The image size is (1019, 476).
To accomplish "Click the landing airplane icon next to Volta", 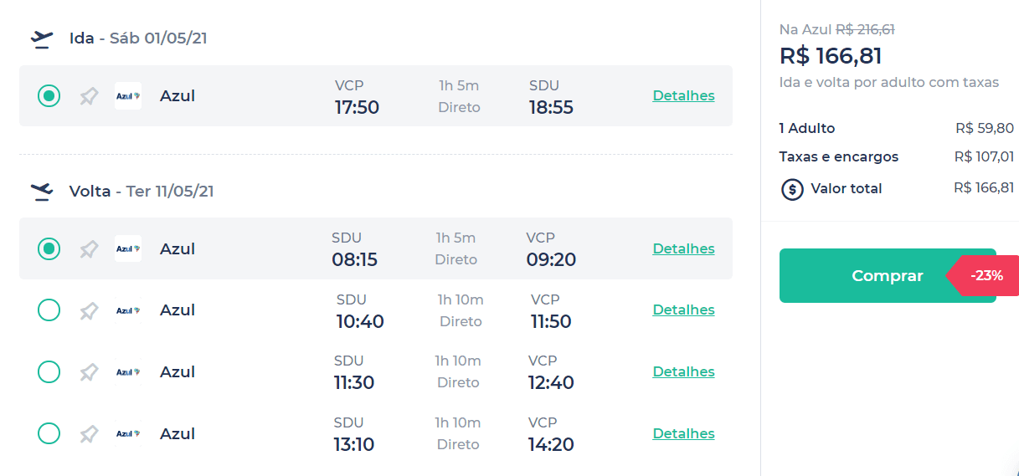I will (x=42, y=192).
